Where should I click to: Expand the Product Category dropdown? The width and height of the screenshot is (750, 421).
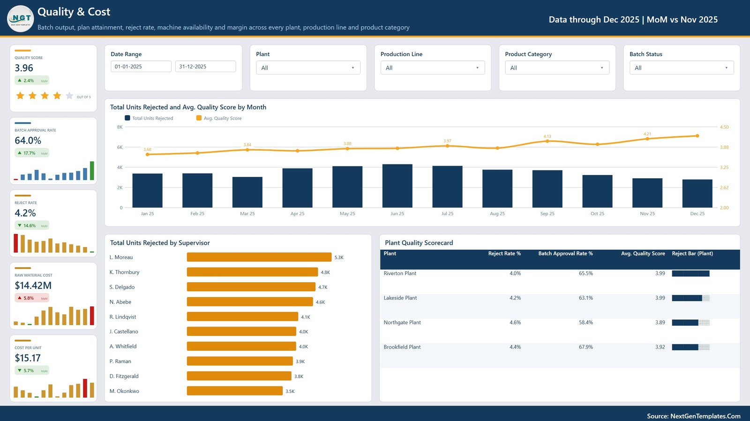tap(557, 68)
